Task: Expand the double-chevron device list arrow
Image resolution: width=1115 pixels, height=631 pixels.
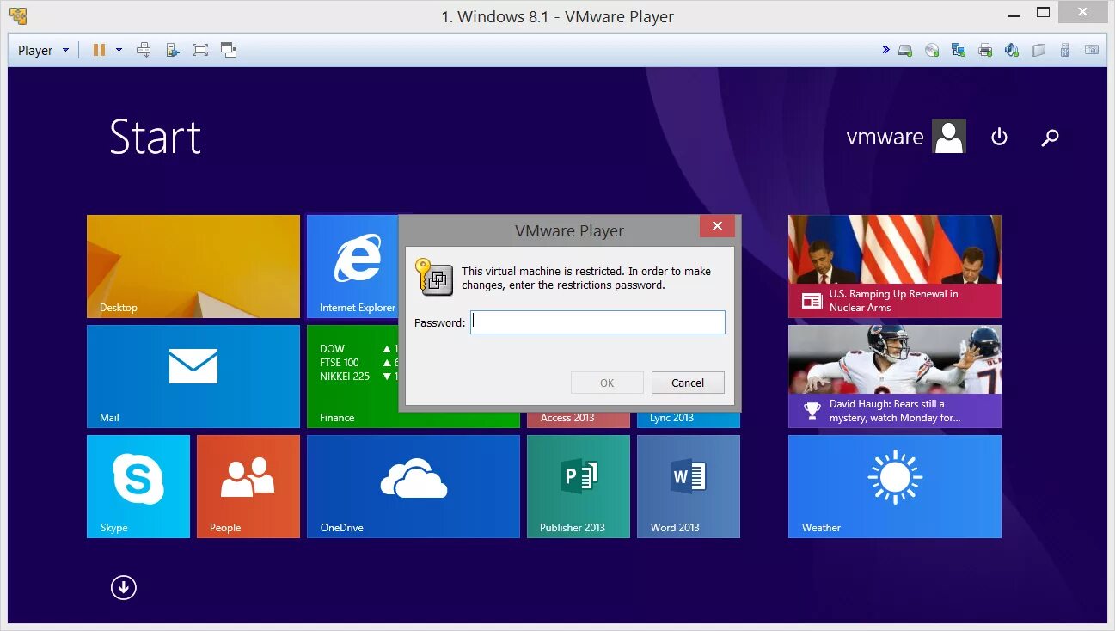Action: (885, 50)
